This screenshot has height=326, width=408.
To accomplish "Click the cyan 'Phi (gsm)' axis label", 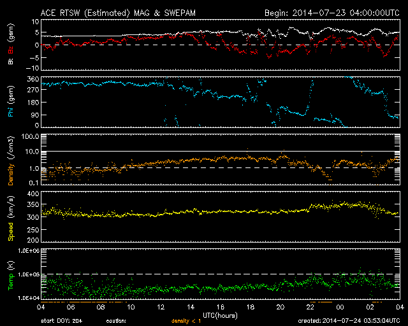I will click(x=11, y=101).
